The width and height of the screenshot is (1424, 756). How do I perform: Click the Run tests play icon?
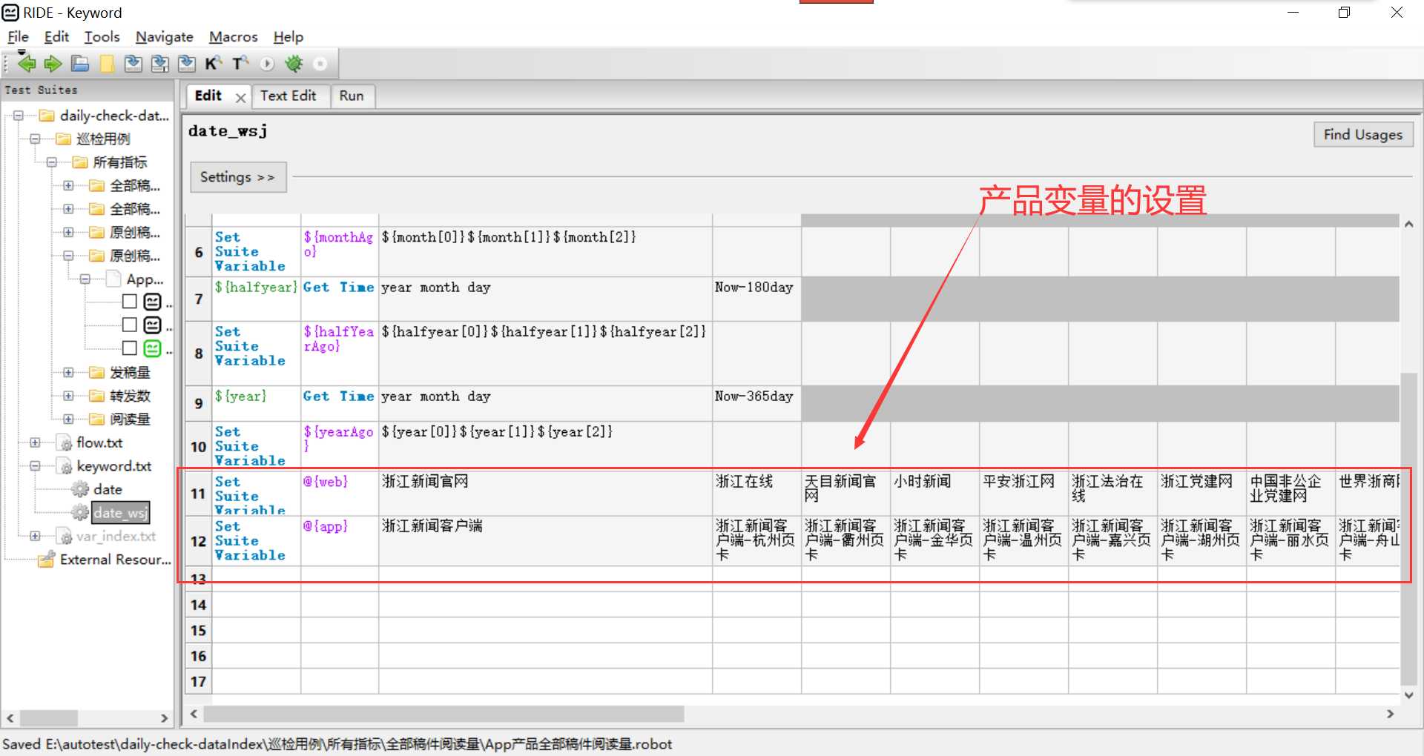(x=267, y=64)
